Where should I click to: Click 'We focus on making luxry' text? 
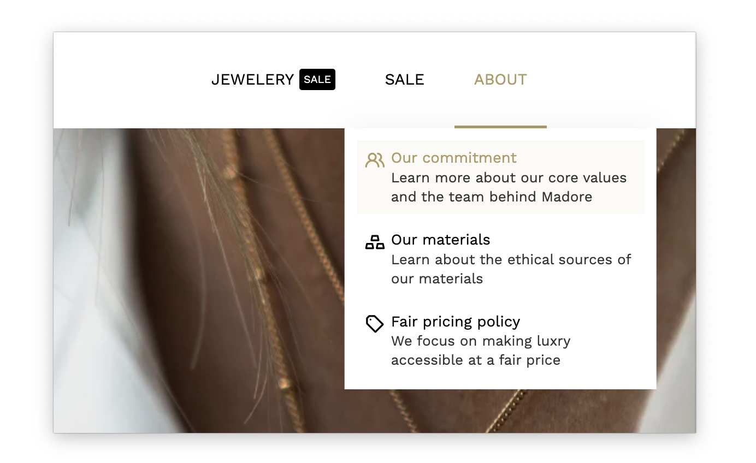coord(481,341)
